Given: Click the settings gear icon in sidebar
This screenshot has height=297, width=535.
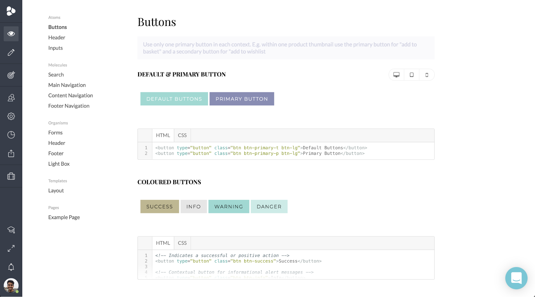Looking at the screenshot, I should [x=11, y=116].
